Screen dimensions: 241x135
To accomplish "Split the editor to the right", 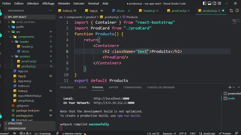I will click(x=237, y=10).
